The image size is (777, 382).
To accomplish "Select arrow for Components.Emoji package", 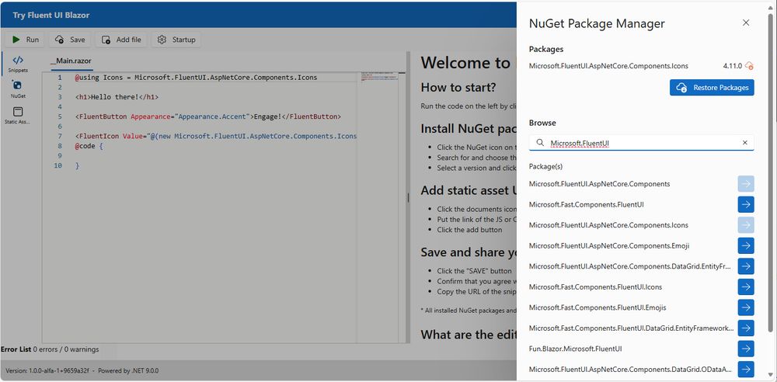I will [x=746, y=246].
